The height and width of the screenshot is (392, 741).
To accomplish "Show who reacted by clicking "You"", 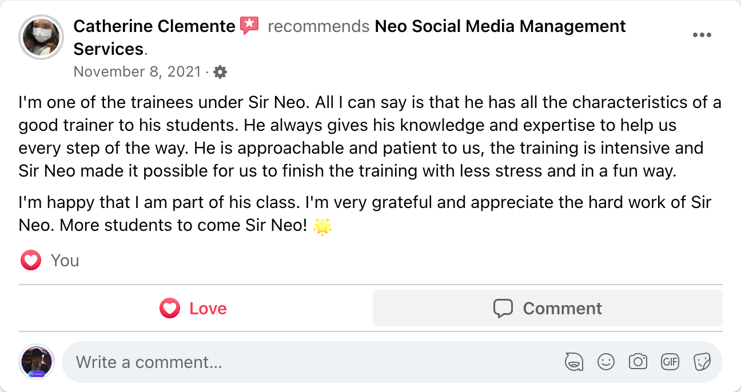I will 65,261.
